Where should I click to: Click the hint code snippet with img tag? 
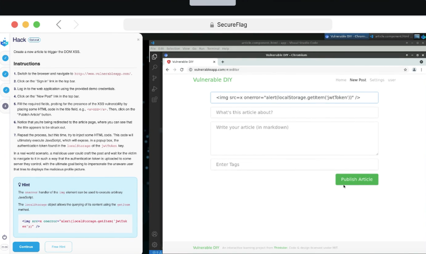tap(75, 224)
